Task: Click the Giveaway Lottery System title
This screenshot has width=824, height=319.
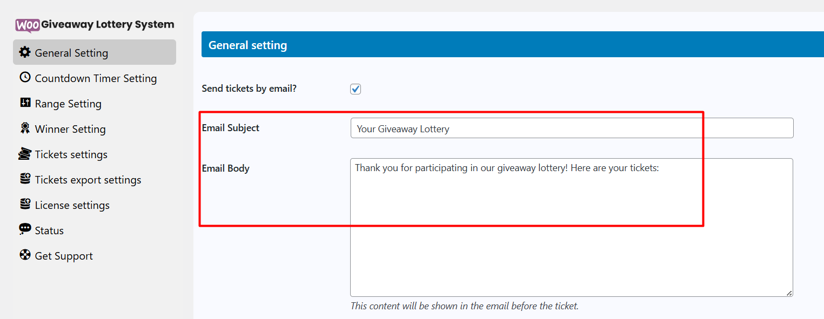Action: pos(108,24)
